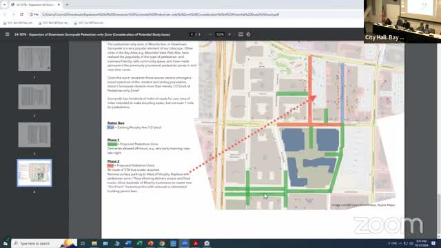This screenshot has width=441, height=248.
Task: Click the blue legend swatch under Status Quo
Action: point(110,127)
